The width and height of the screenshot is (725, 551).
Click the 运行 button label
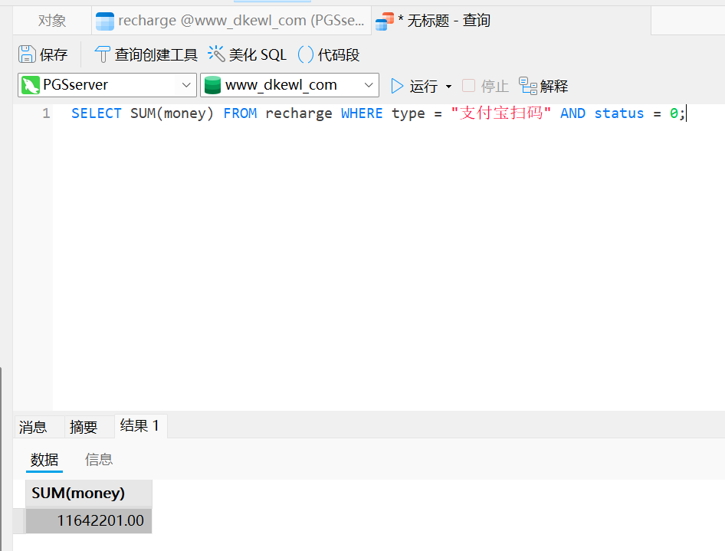(x=424, y=86)
